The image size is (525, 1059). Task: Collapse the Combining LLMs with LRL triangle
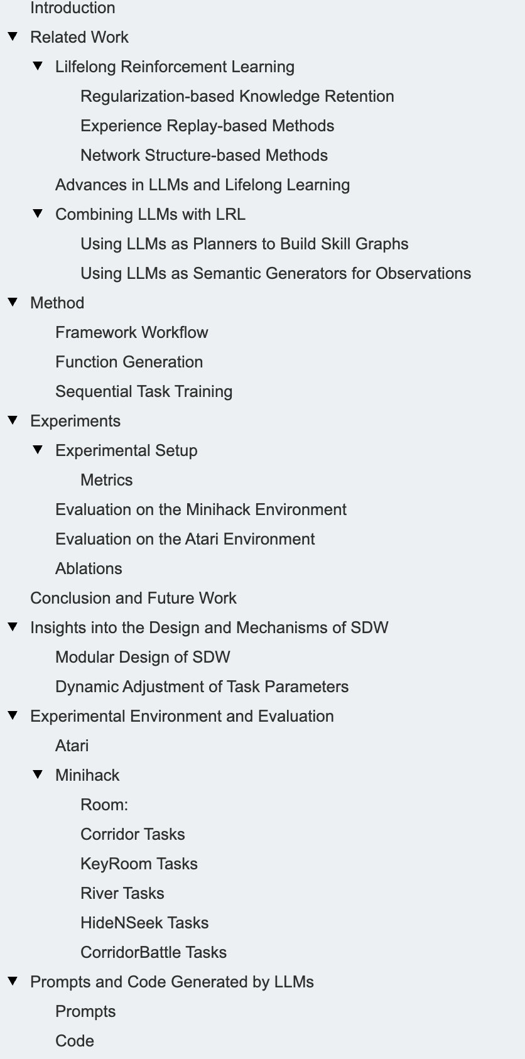click(x=38, y=214)
